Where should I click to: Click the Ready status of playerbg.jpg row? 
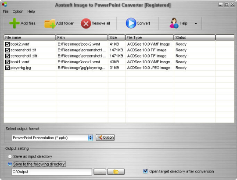[181, 68]
